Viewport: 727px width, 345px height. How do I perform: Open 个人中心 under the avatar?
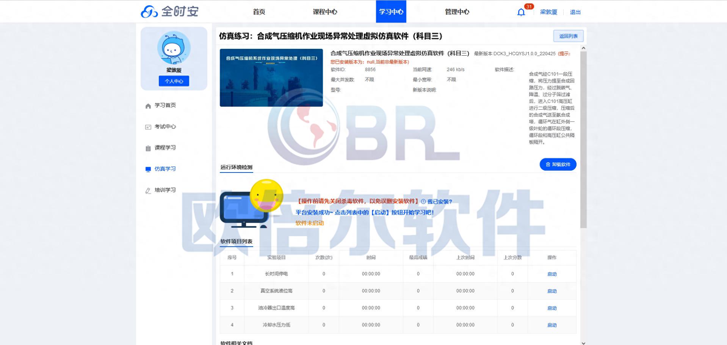point(174,81)
